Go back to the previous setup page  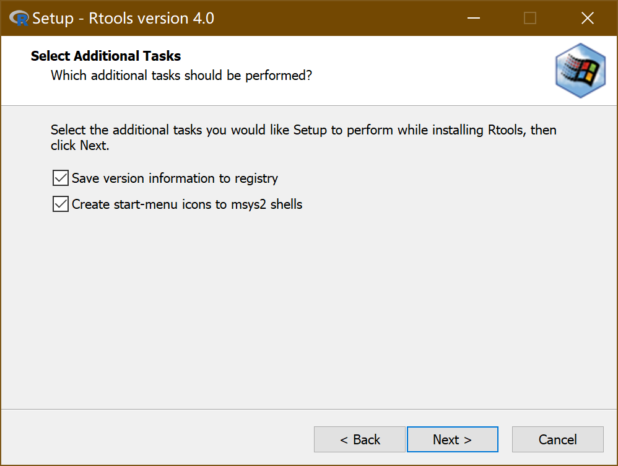(360, 439)
